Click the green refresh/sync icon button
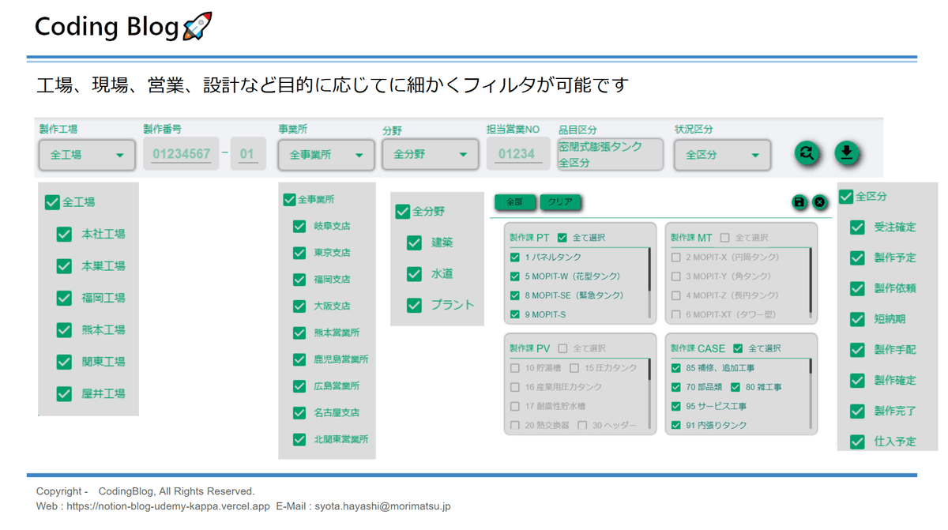948x530 pixels. [807, 153]
